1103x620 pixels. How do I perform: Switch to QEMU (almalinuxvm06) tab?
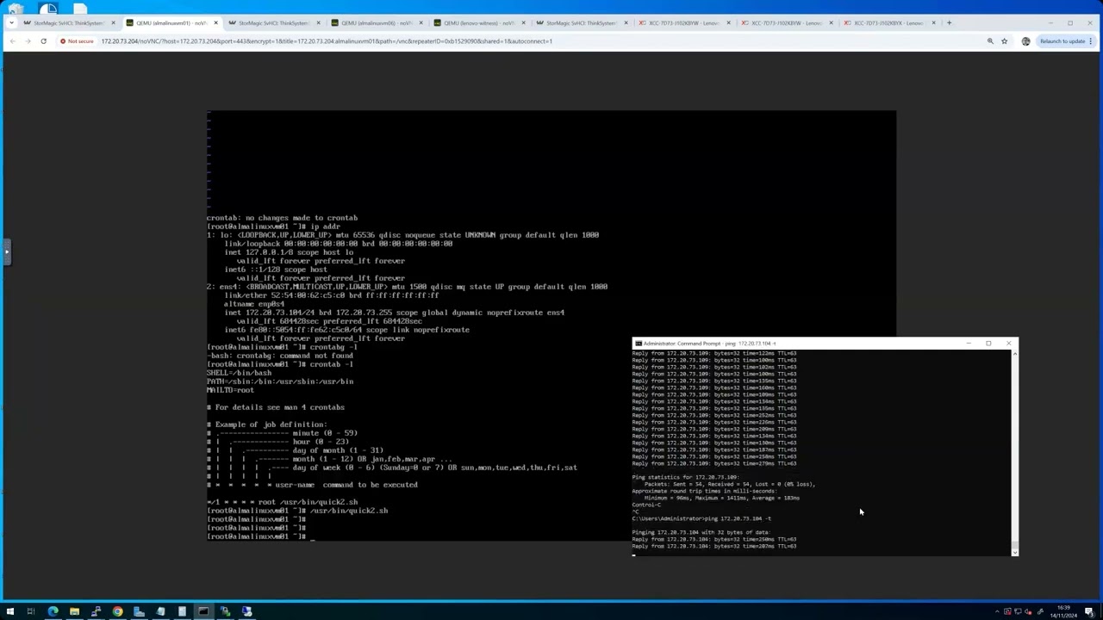coord(375,23)
